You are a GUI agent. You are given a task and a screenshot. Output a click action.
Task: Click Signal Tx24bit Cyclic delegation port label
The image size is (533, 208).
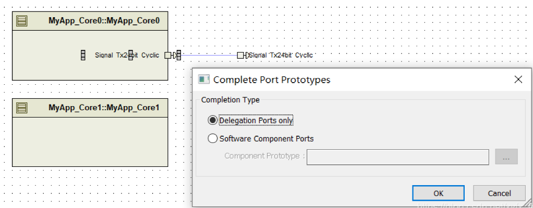tap(281, 55)
